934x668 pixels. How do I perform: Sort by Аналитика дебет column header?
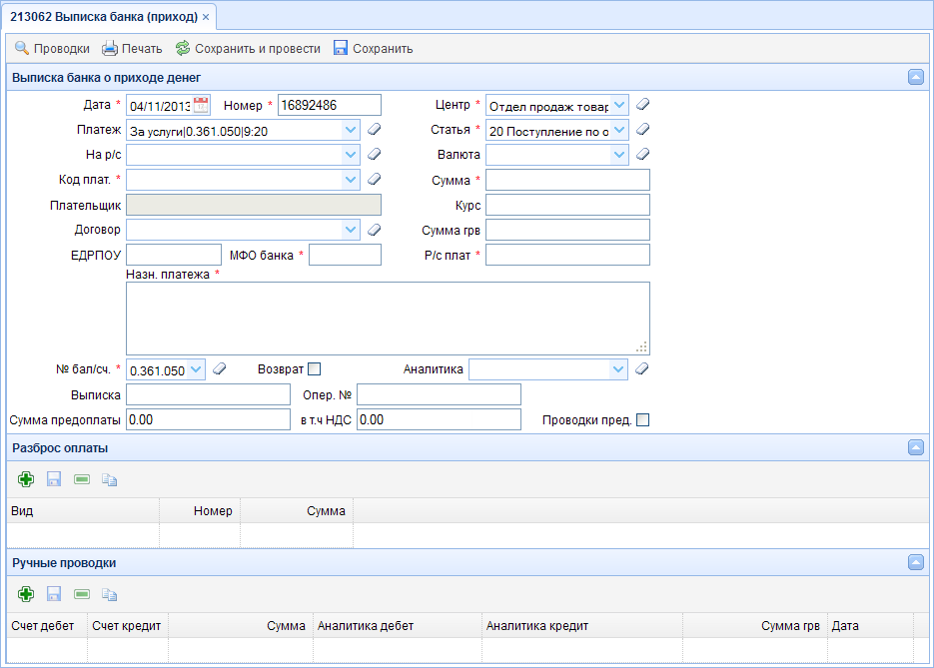click(398, 626)
